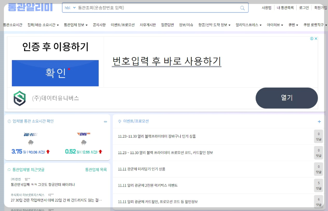Open the 이벤트/프로모션 menu item
The image size is (328, 211).
click(122, 25)
